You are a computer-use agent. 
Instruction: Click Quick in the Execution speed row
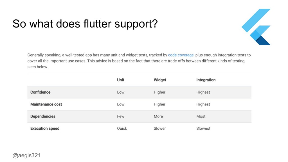[122, 129]
